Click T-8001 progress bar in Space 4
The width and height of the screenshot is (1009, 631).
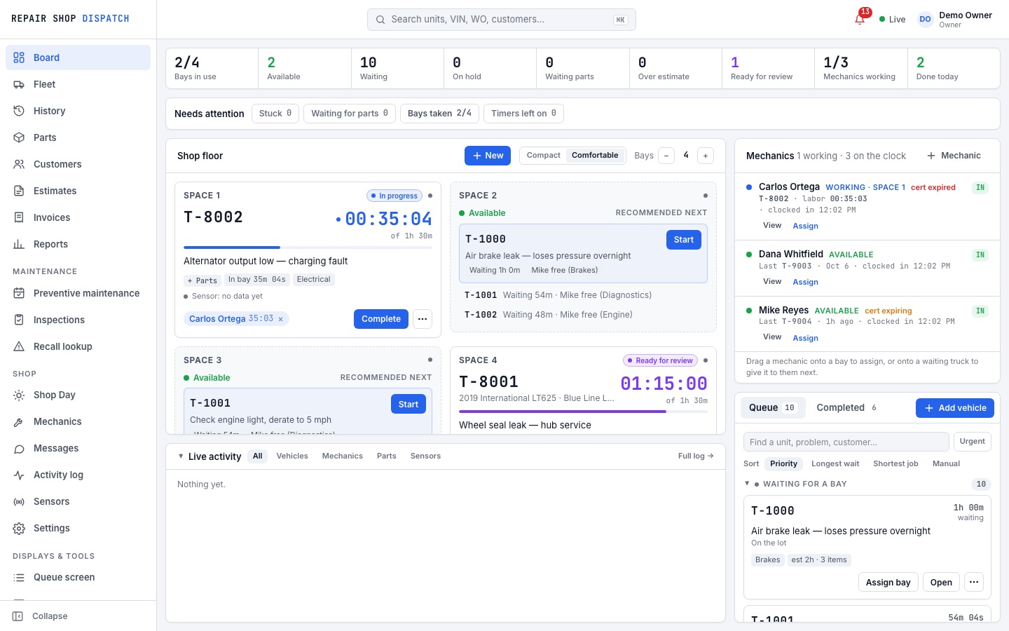583,412
